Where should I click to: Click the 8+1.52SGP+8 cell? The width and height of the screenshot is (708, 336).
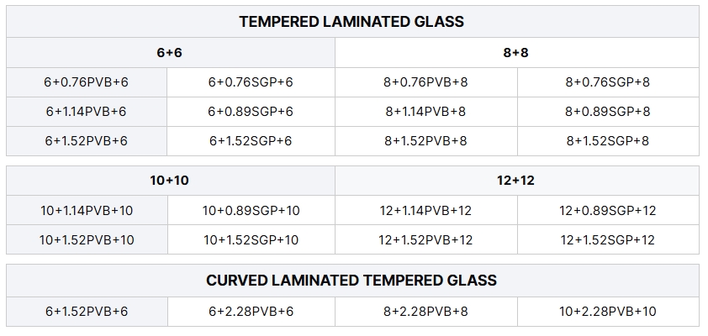click(x=608, y=141)
